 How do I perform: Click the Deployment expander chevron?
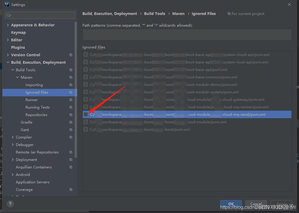pos(13,159)
